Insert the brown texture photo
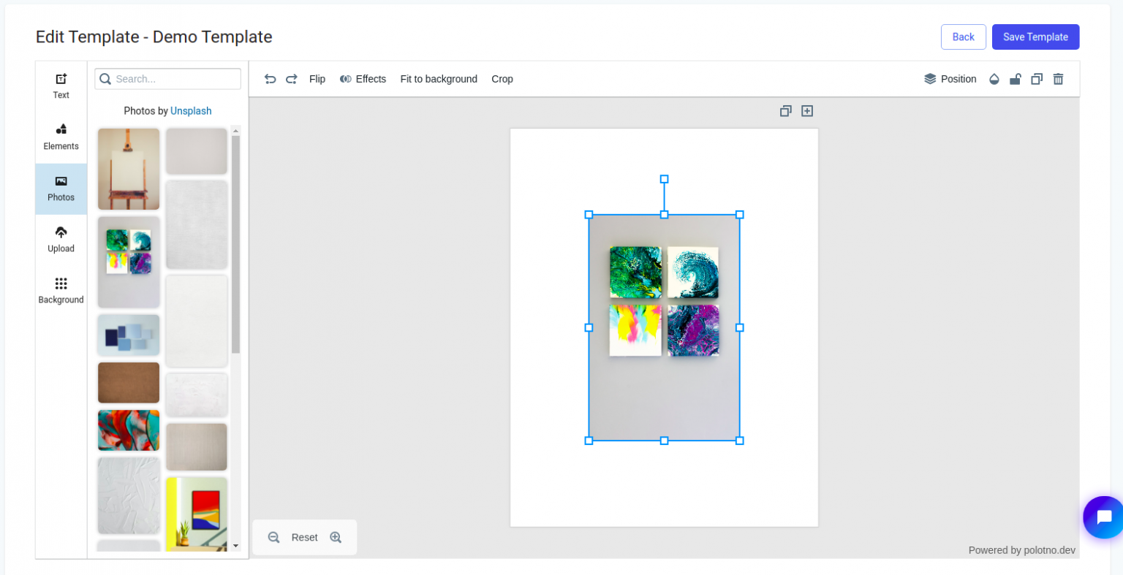Viewport: 1123px width, 575px height. [x=129, y=383]
